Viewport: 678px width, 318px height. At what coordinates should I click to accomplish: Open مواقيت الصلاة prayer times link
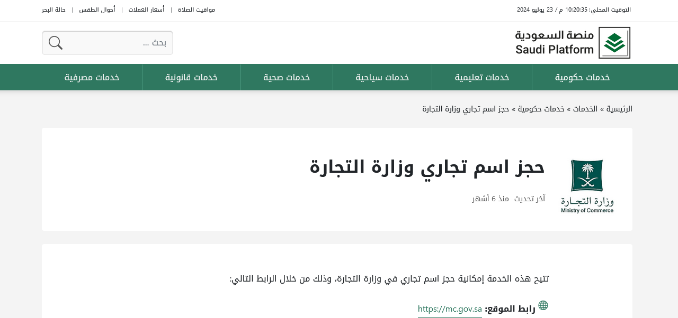click(x=197, y=10)
